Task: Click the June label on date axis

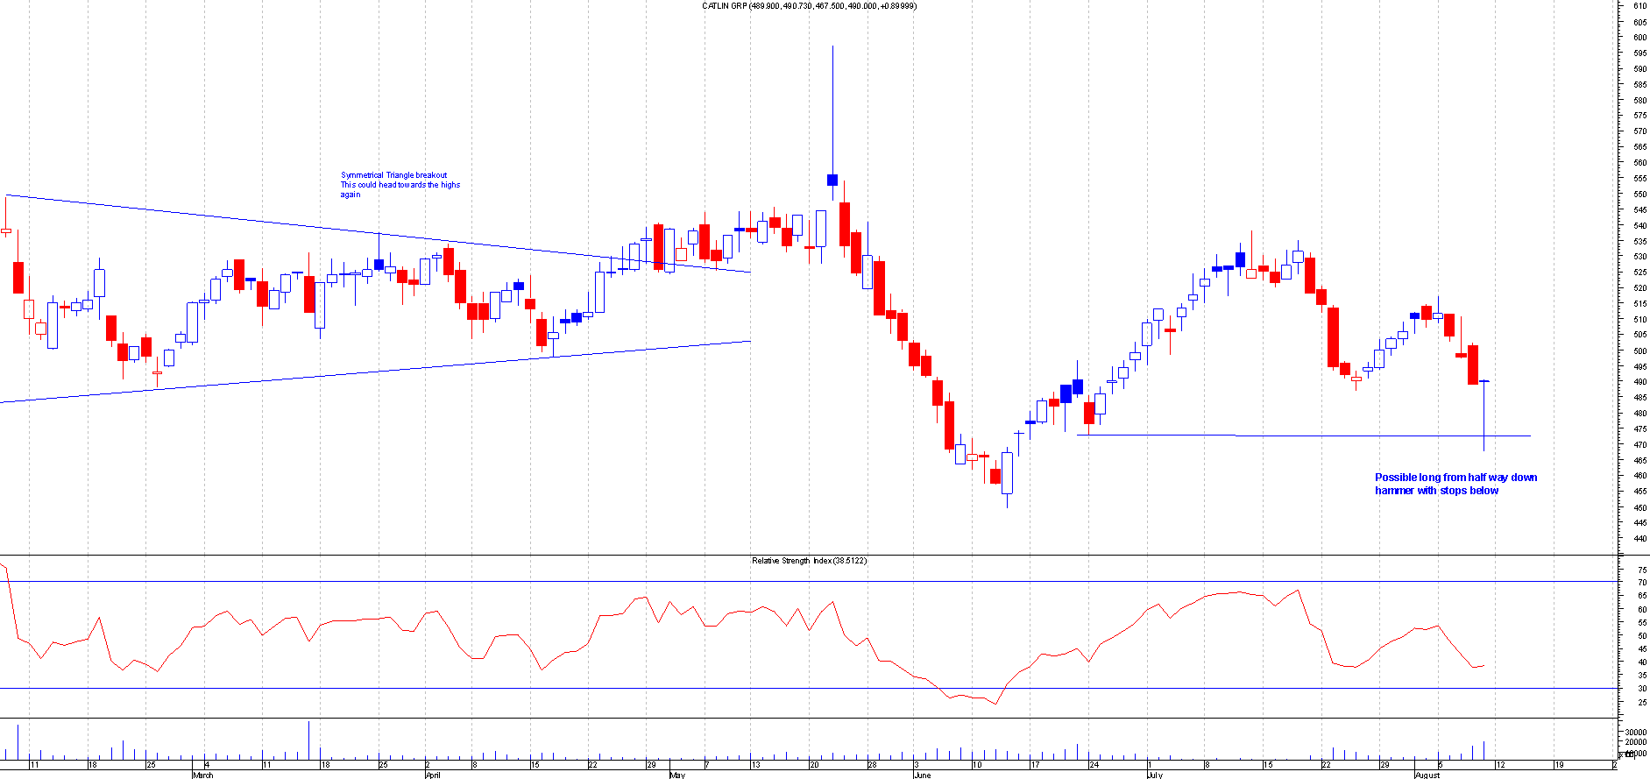Action: pos(922,775)
